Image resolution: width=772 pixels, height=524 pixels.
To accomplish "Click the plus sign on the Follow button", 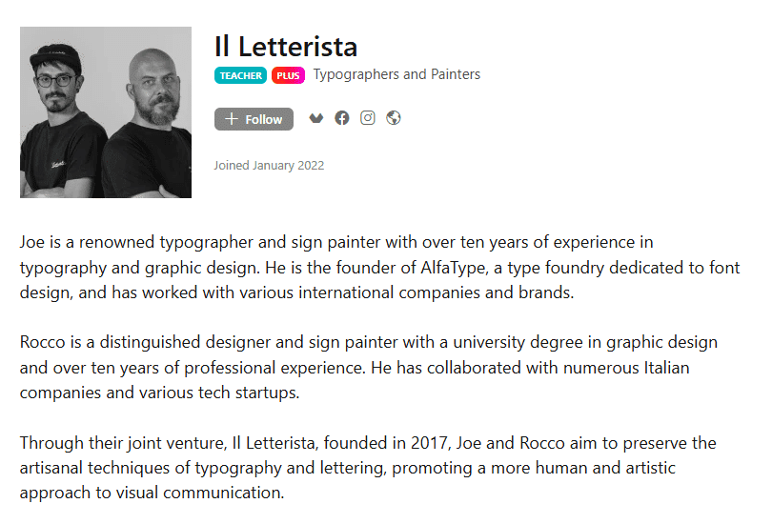I will 232,119.
